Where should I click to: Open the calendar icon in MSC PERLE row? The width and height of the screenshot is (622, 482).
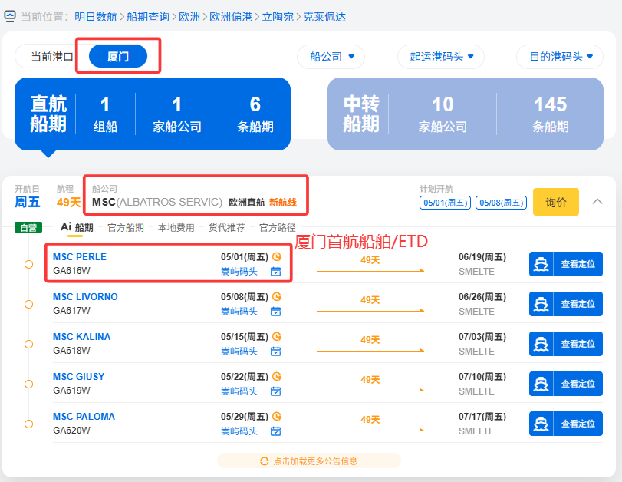(x=276, y=271)
